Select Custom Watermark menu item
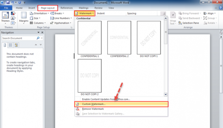The image size is (223, 128). point(121,104)
